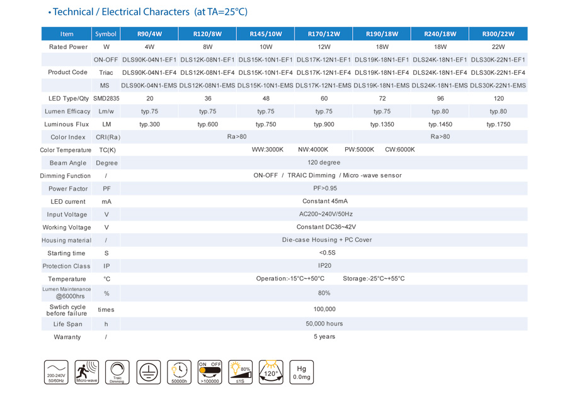Click the 50,000 hours life span value
567x396 pixels.
tap(324, 324)
